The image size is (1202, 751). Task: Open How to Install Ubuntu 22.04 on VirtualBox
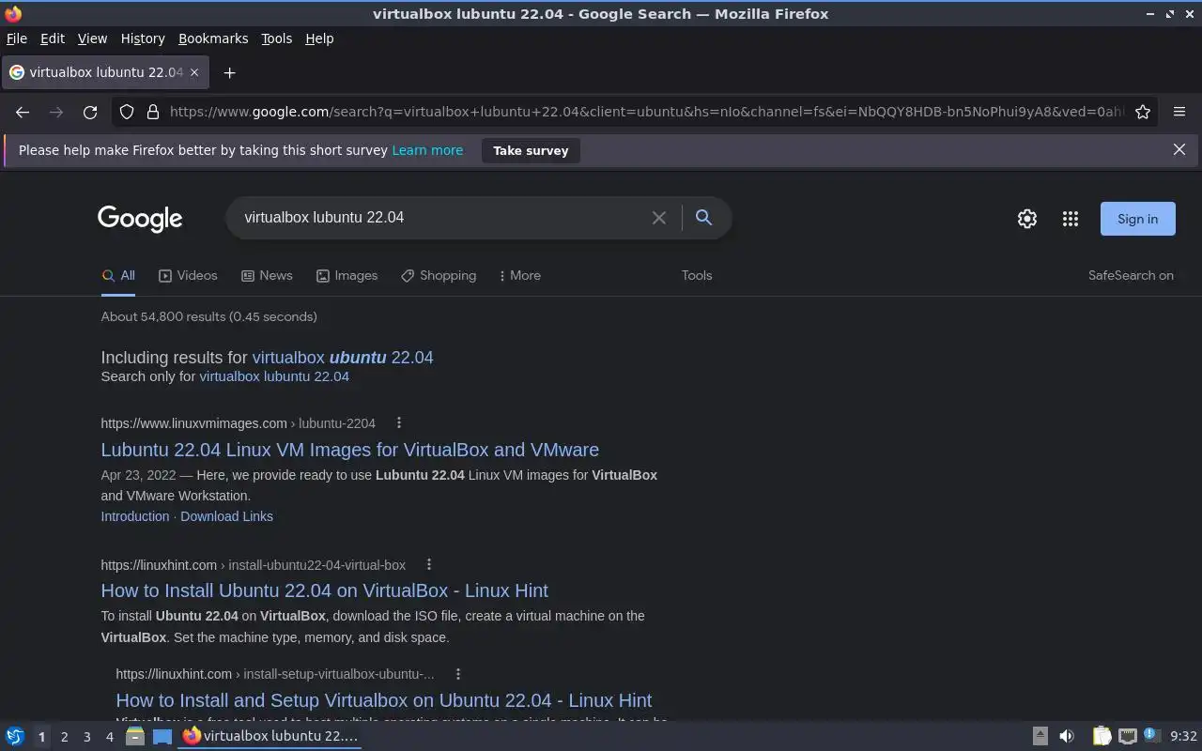(x=324, y=590)
